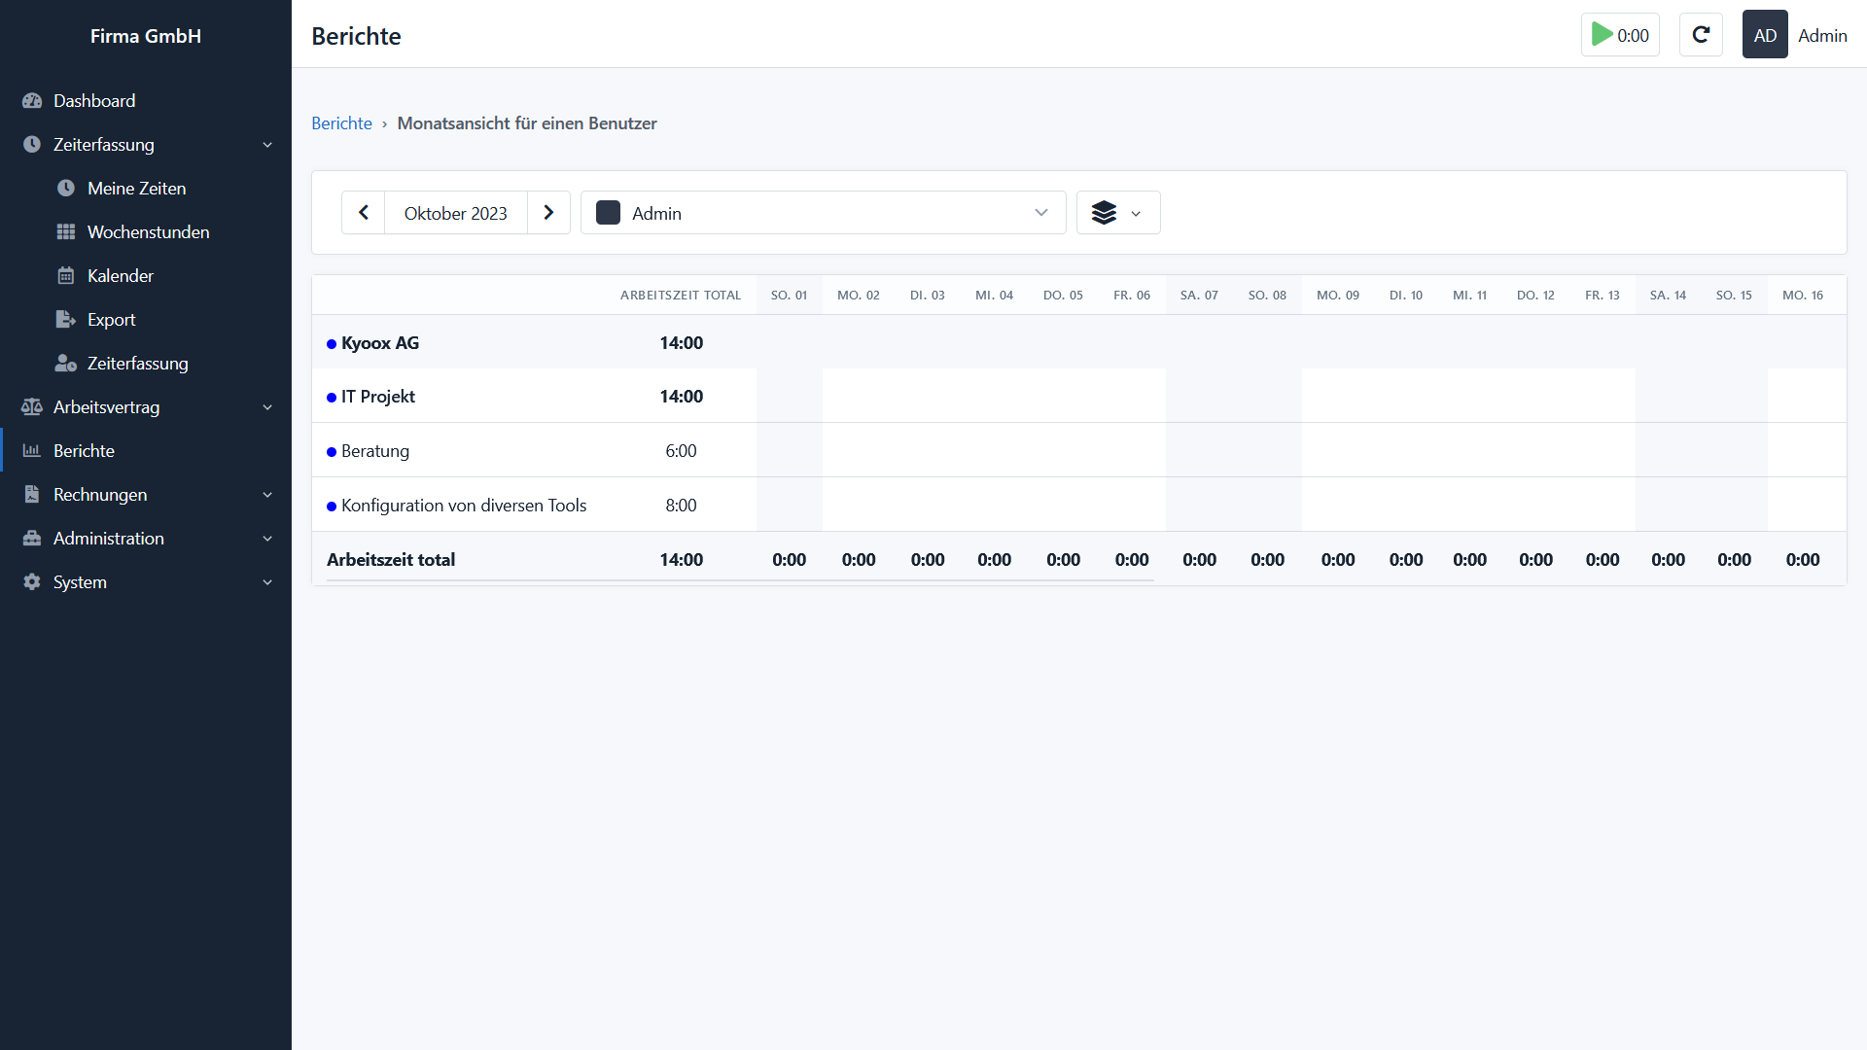Click the Berichte breadcrumb link
The height and width of the screenshot is (1050, 1867).
[341, 123]
